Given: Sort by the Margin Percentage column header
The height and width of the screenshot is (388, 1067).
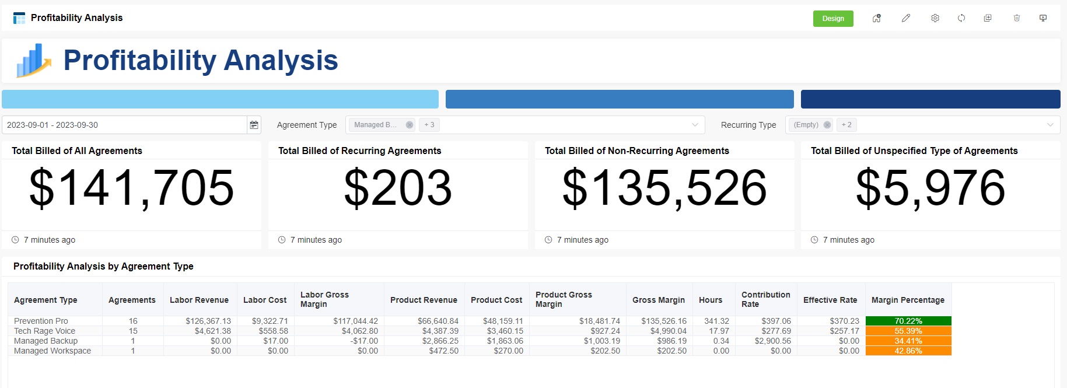Looking at the screenshot, I should pyautogui.click(x=908, y=300).
